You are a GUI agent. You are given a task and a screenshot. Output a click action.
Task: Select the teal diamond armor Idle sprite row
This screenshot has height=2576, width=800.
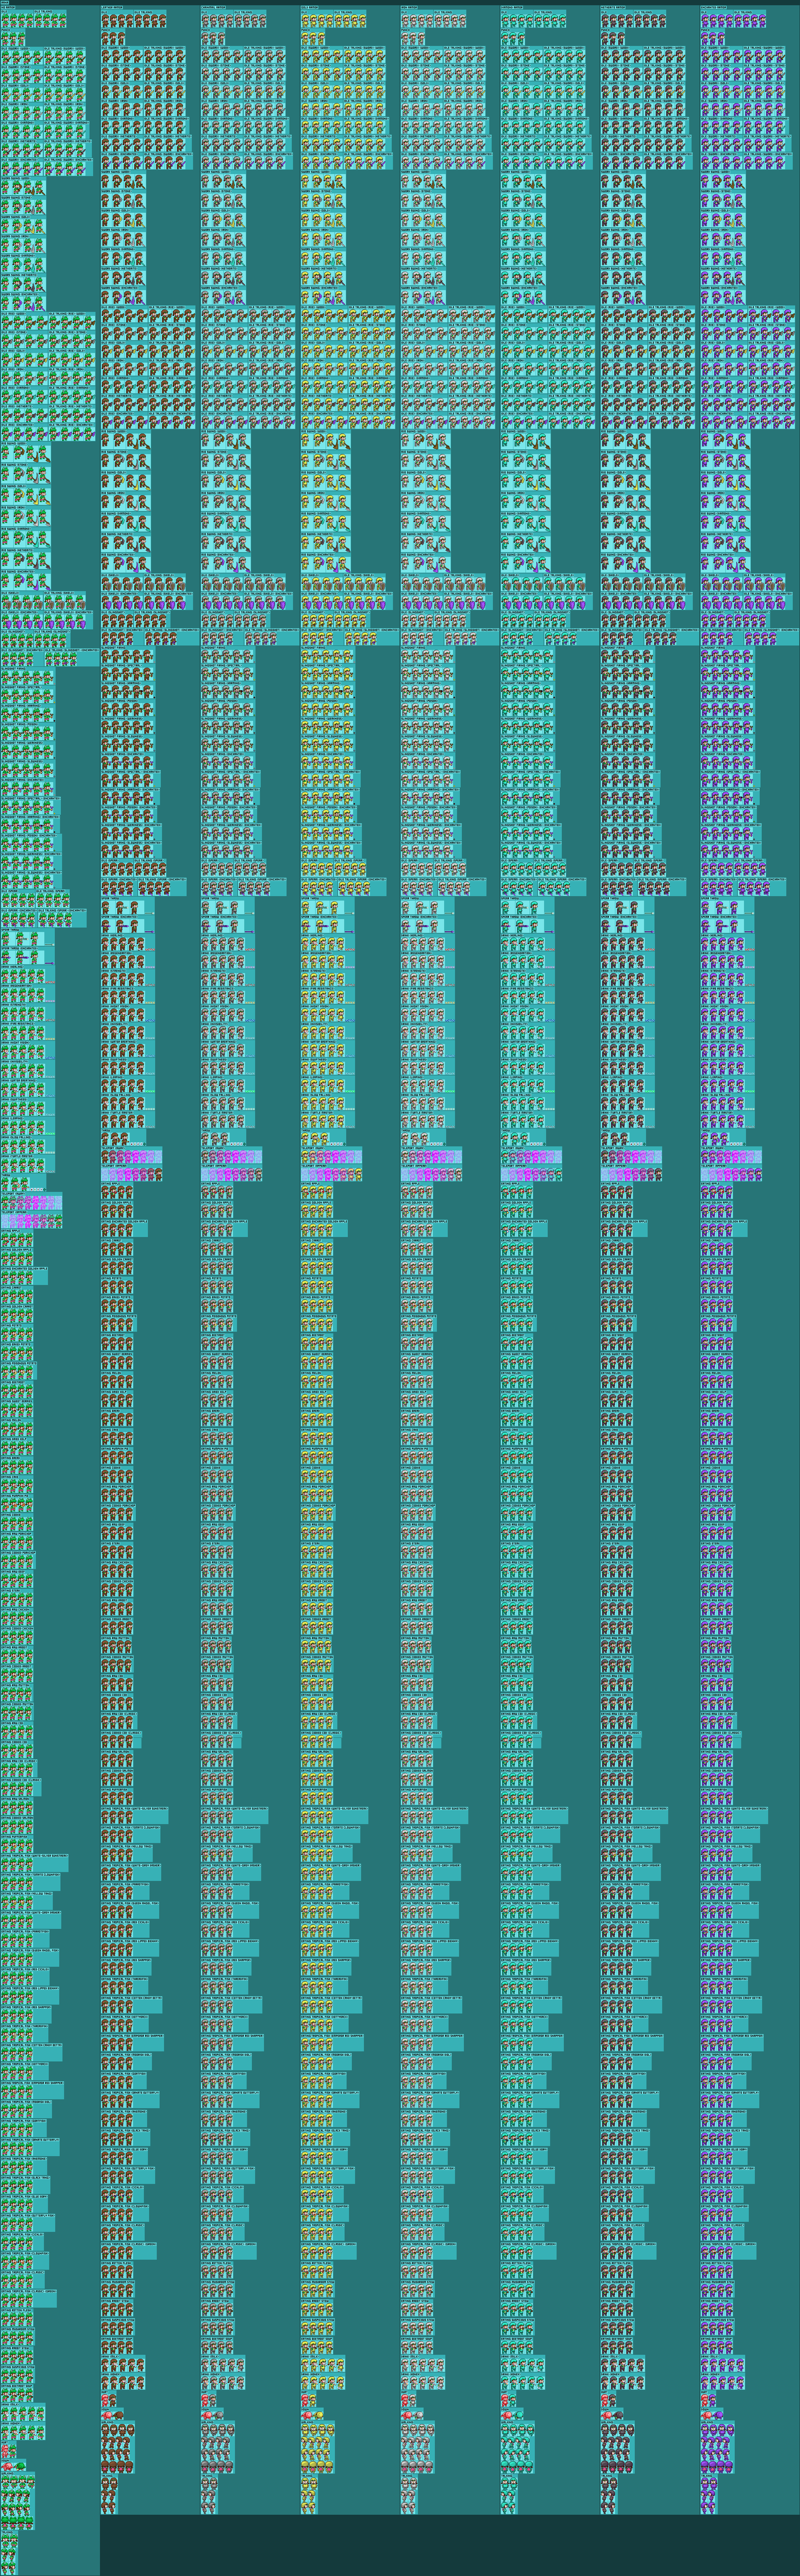(x=517, y=20)
